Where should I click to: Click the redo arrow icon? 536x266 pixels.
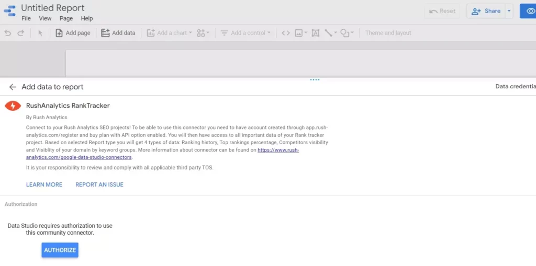pos(21,33)
